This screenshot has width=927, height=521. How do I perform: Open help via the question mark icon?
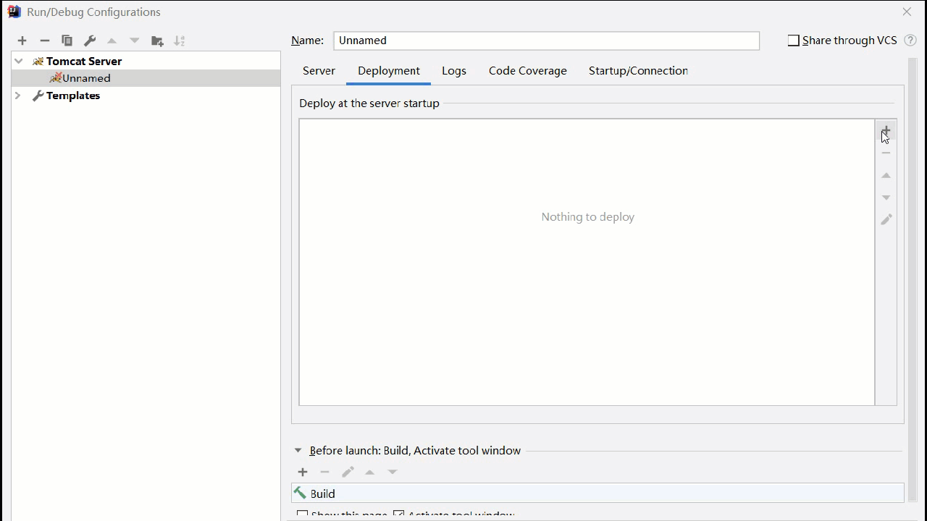click(x=910, y=41)
